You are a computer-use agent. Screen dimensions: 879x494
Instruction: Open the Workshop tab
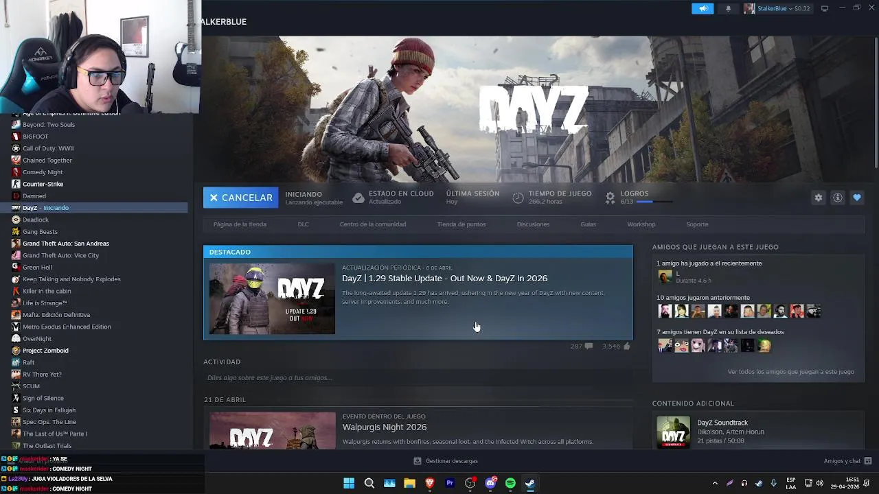[641, 224]
